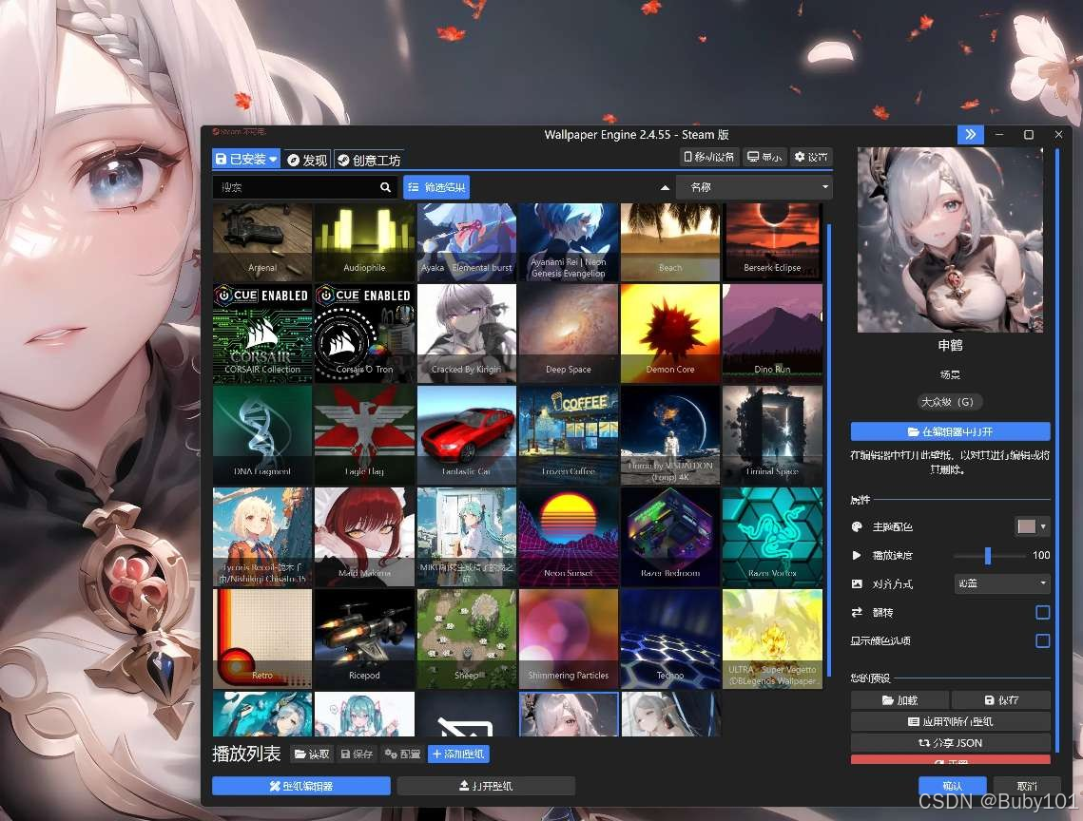Click the preset 保存 save button
Viewport: 1083px width, 821px height.
coord(1001,700)
